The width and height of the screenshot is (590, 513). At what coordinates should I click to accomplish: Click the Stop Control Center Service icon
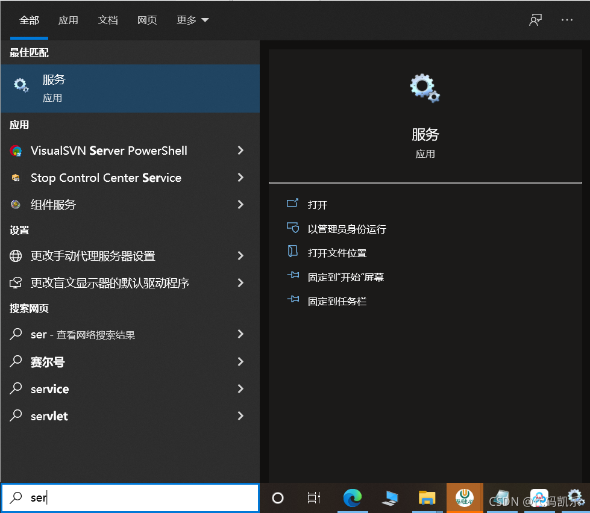[x=16, y=178]
